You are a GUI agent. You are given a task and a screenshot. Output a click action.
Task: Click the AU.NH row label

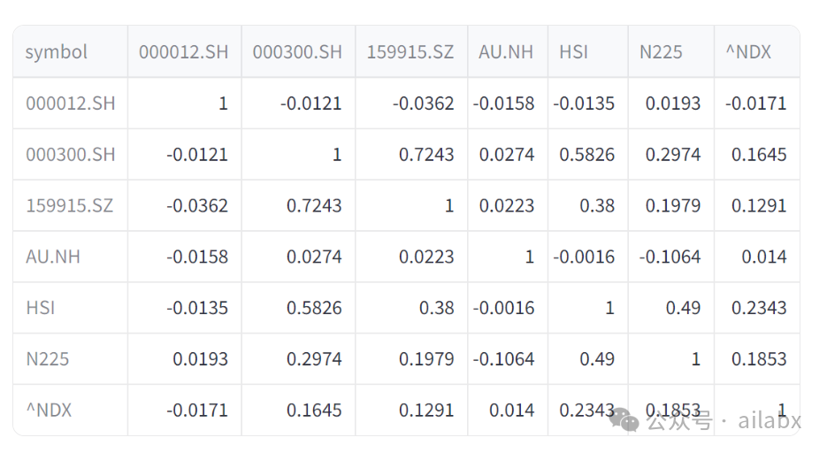coord(53,257)
